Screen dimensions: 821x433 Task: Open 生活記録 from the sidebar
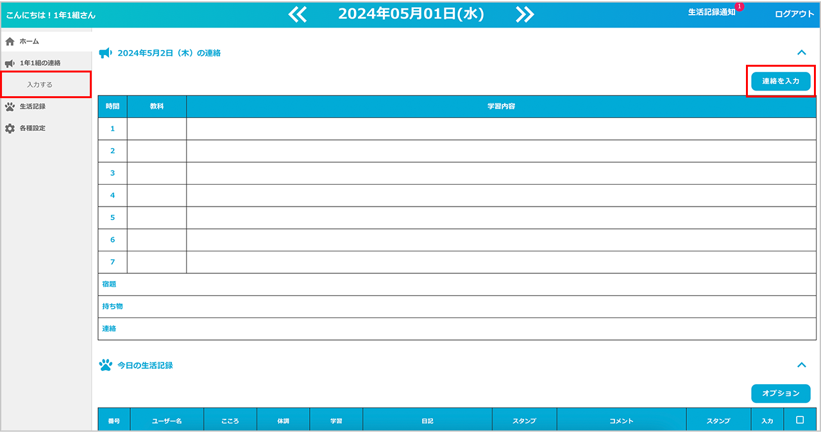[x=32, y=106]
